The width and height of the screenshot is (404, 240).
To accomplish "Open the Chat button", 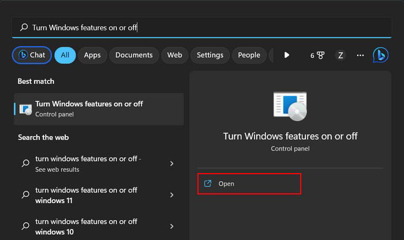I will [32, 55].
